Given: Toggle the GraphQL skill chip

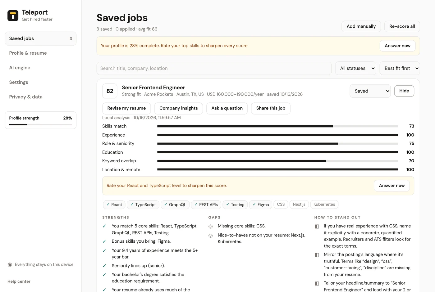Looking at the screenshot, I should click(175, 204).
